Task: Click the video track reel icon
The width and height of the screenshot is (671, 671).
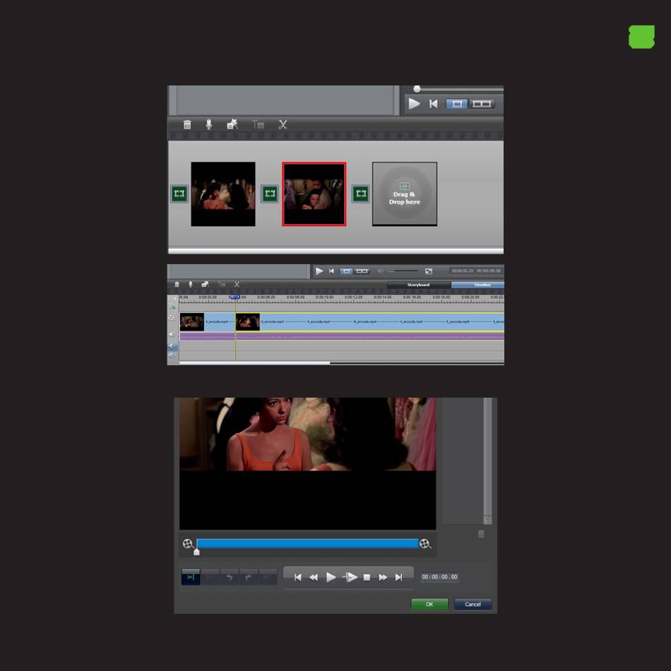Action: (172, 318)
